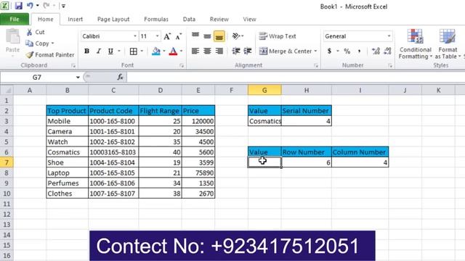Image resolution: width=465 pixels, height=261 pixels.
Task: Open the Insert Function fx button
Action: click(120, 78)
